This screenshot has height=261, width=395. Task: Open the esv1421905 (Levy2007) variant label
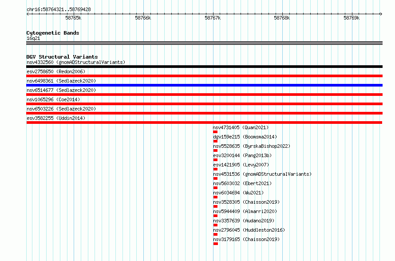click(241, 165)
